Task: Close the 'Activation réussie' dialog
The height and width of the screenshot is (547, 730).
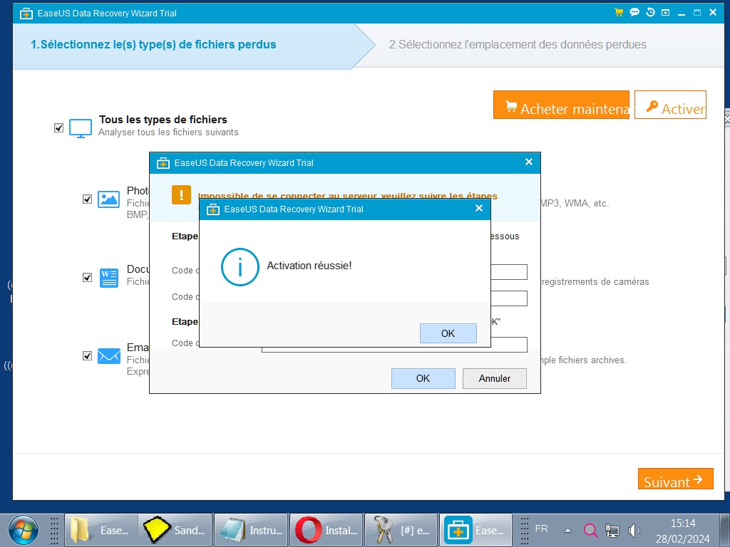Action: 479,209
